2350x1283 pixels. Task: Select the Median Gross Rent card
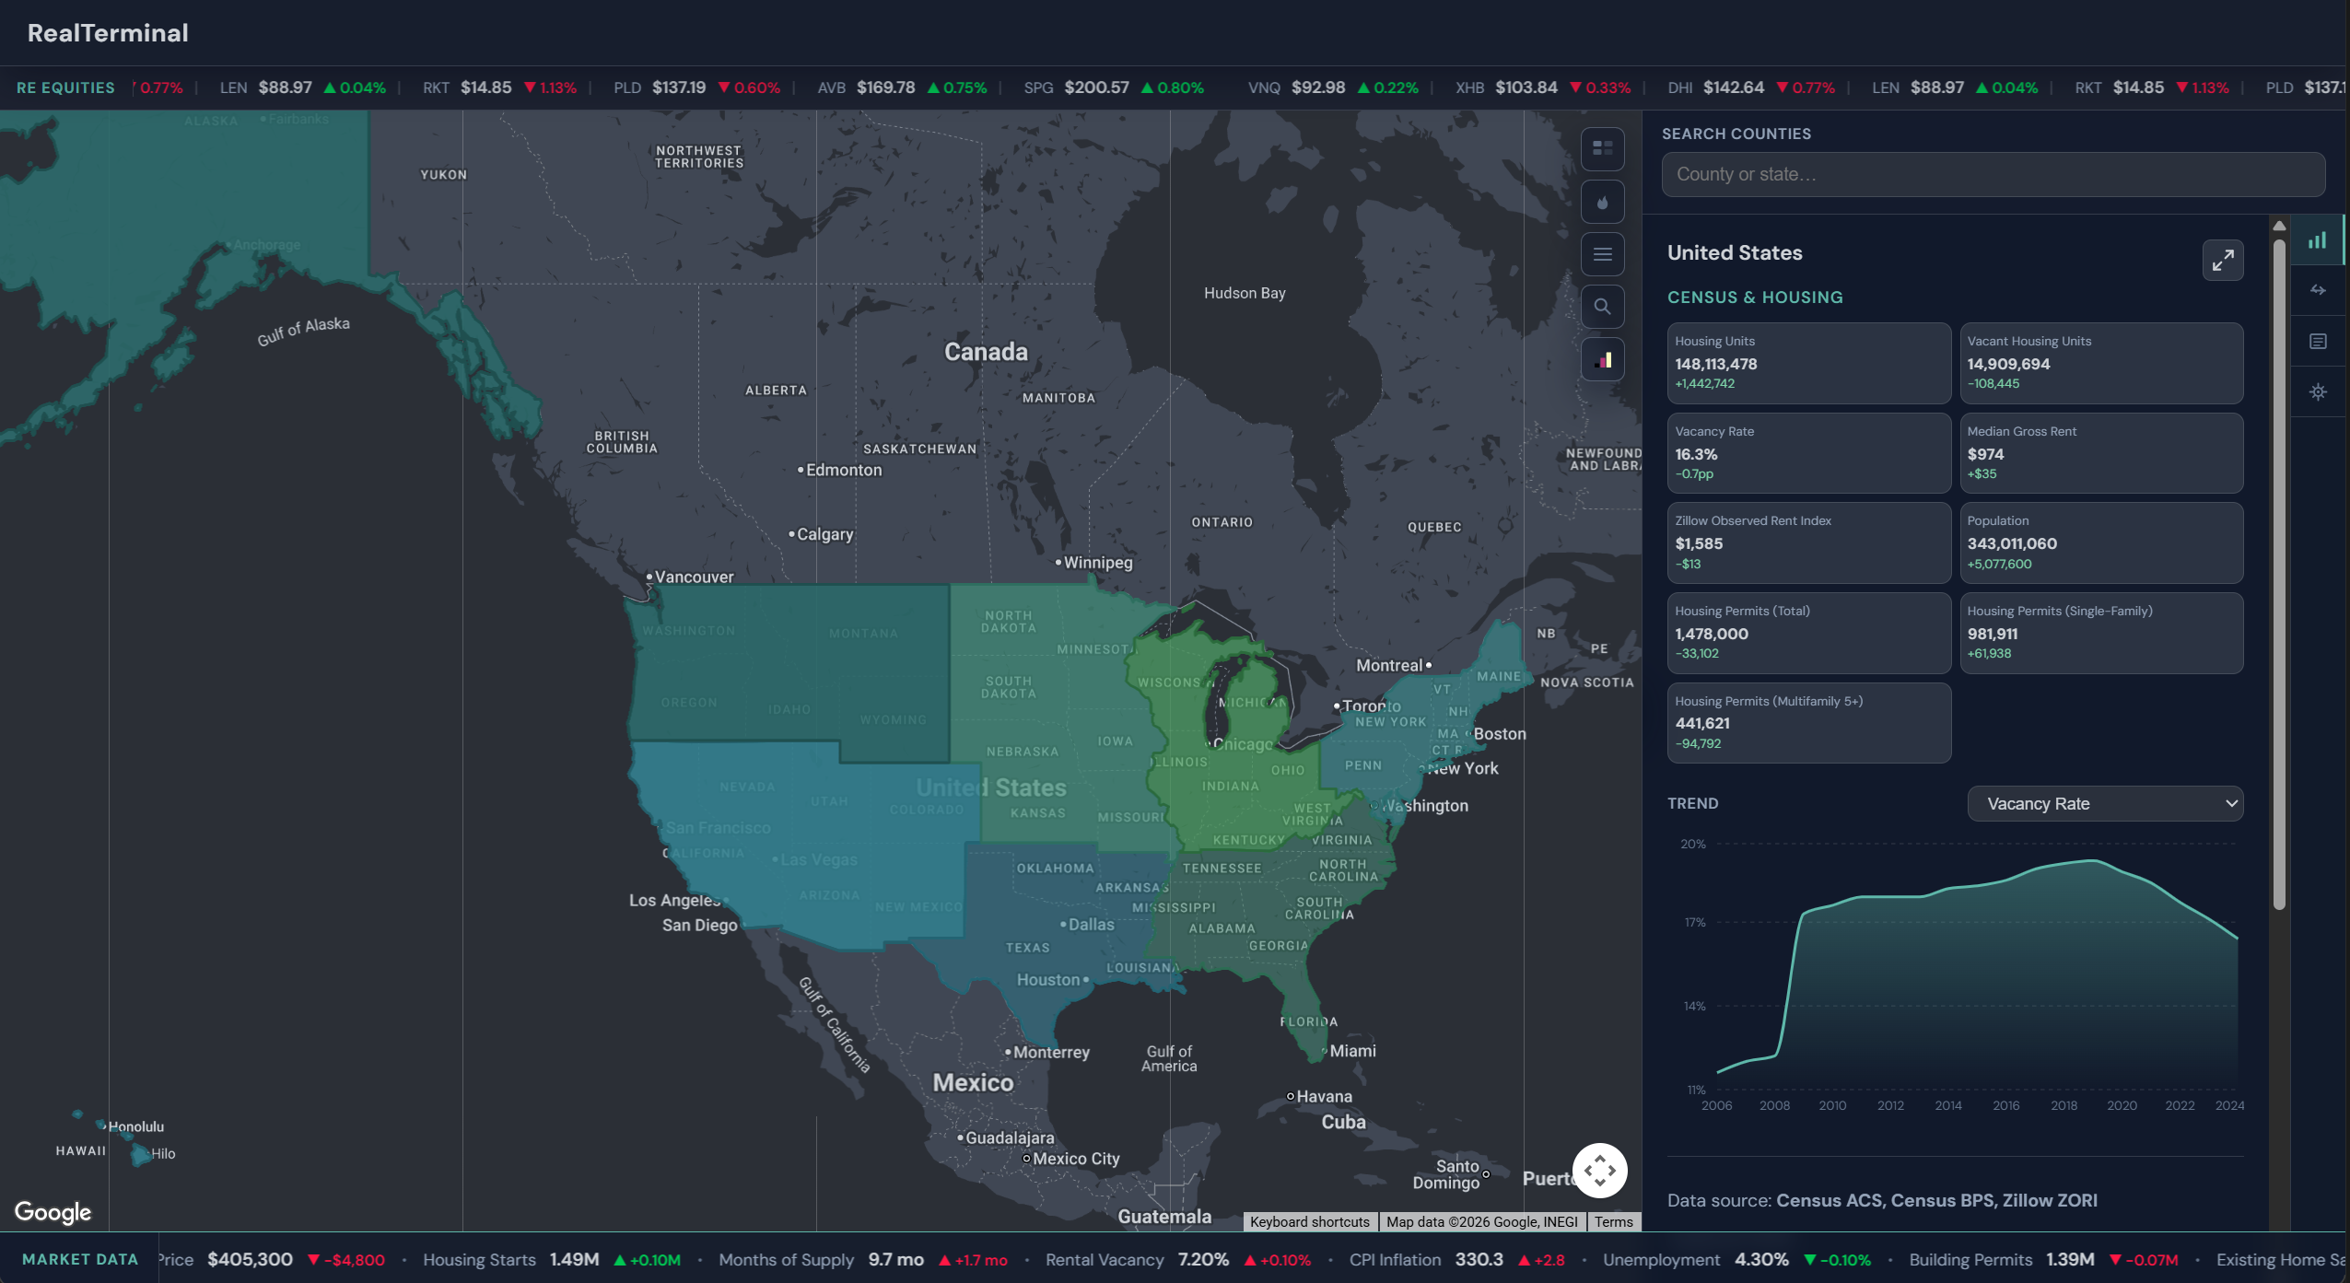(2100, 452)
